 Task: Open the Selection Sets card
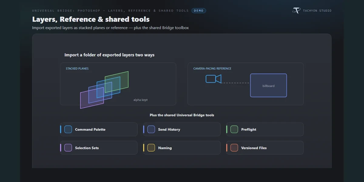(x=99, y=148)
